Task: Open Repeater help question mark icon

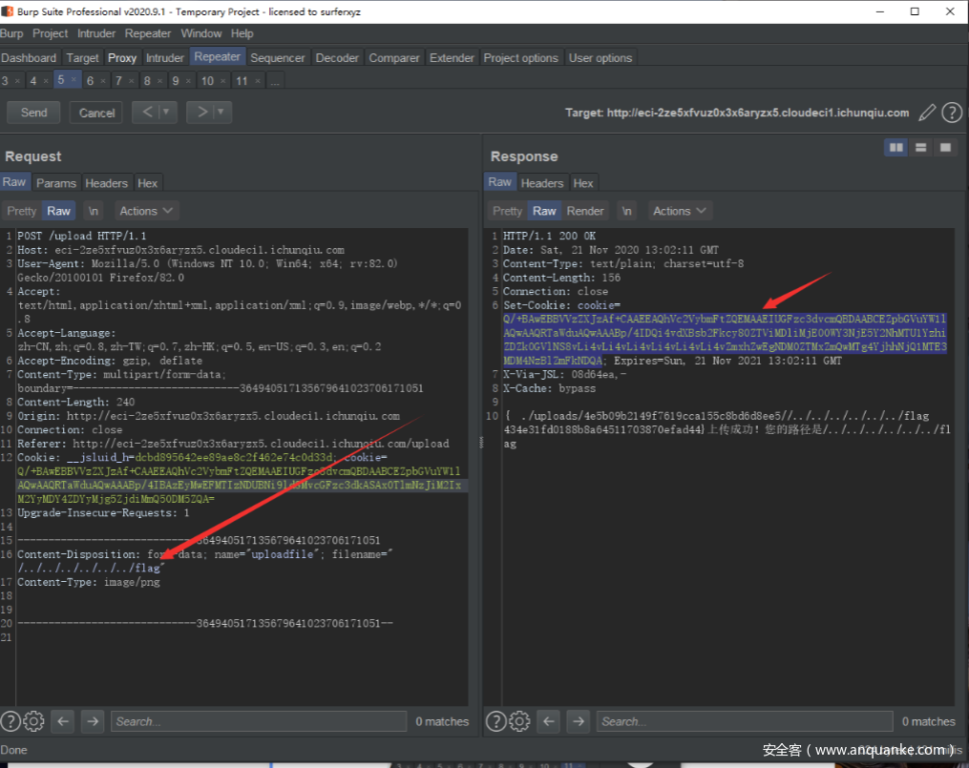Action: pyautogui.click(x=952, y=113)
